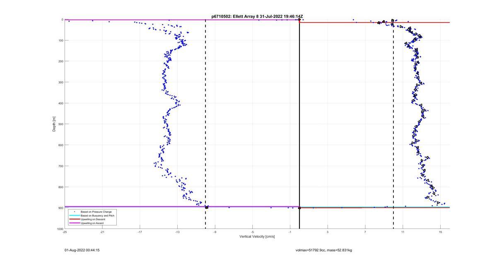The height and width of the screenshot is (257, 497).
Task: Click x-axis tick label '-25'
Action: [65, 232]
